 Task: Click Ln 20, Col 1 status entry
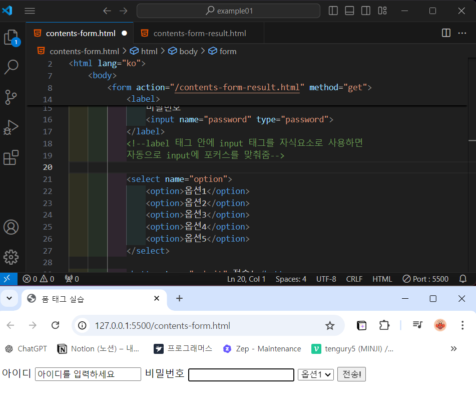pyautogui.click(x=246, y=279)
